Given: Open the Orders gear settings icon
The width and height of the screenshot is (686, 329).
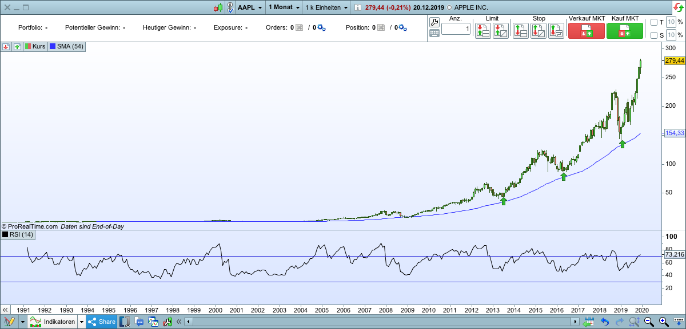Looking at the screenshot, I should click(x=321, y=27).
